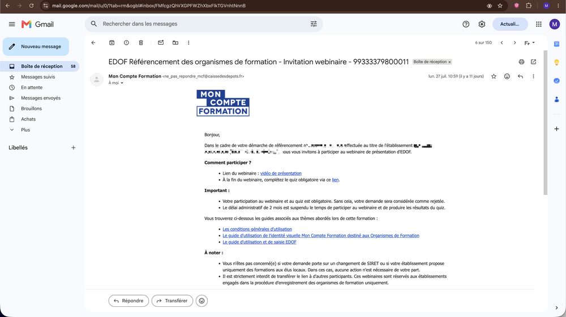Open the Google apps grid

point(539,24)
